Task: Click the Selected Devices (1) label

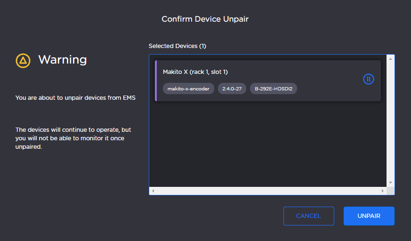Action: (177, 46)
